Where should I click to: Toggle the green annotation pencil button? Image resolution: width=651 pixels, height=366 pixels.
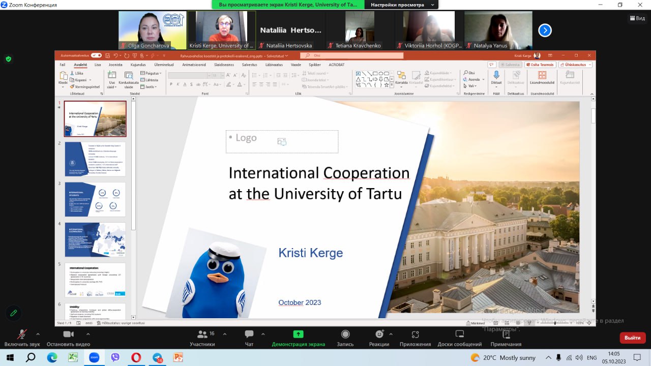(14, 313)
